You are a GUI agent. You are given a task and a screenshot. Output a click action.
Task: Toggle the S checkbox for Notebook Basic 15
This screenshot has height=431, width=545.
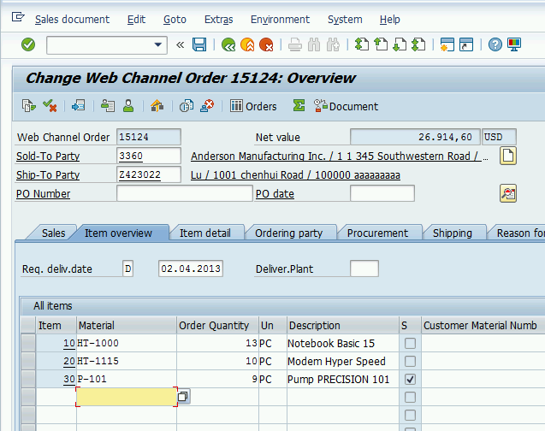(x=410, y=344)
